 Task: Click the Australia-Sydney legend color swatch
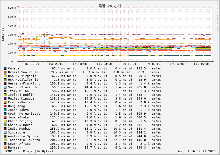click(x=5, y=136)
